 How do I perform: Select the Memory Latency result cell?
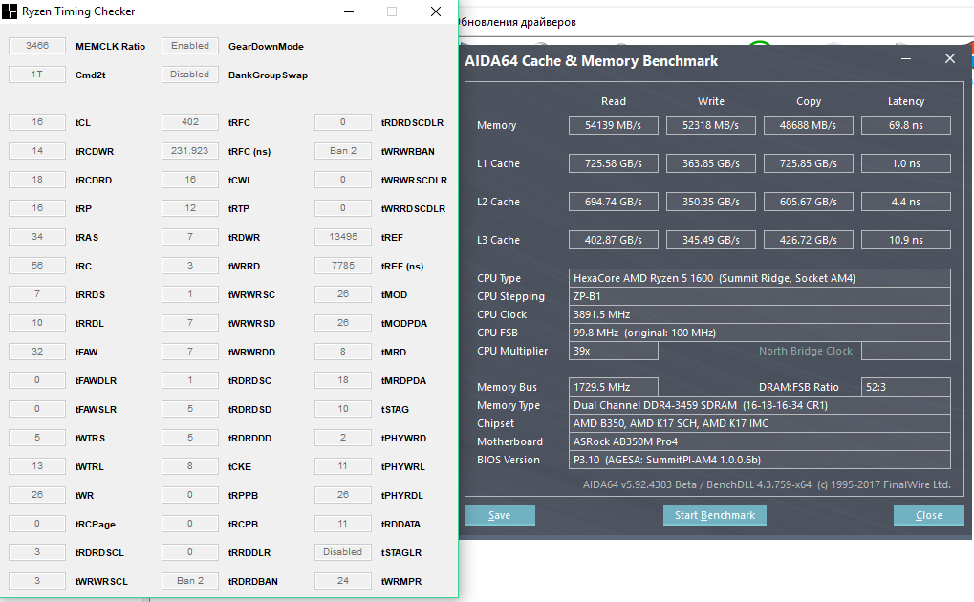tap(905, 125)
